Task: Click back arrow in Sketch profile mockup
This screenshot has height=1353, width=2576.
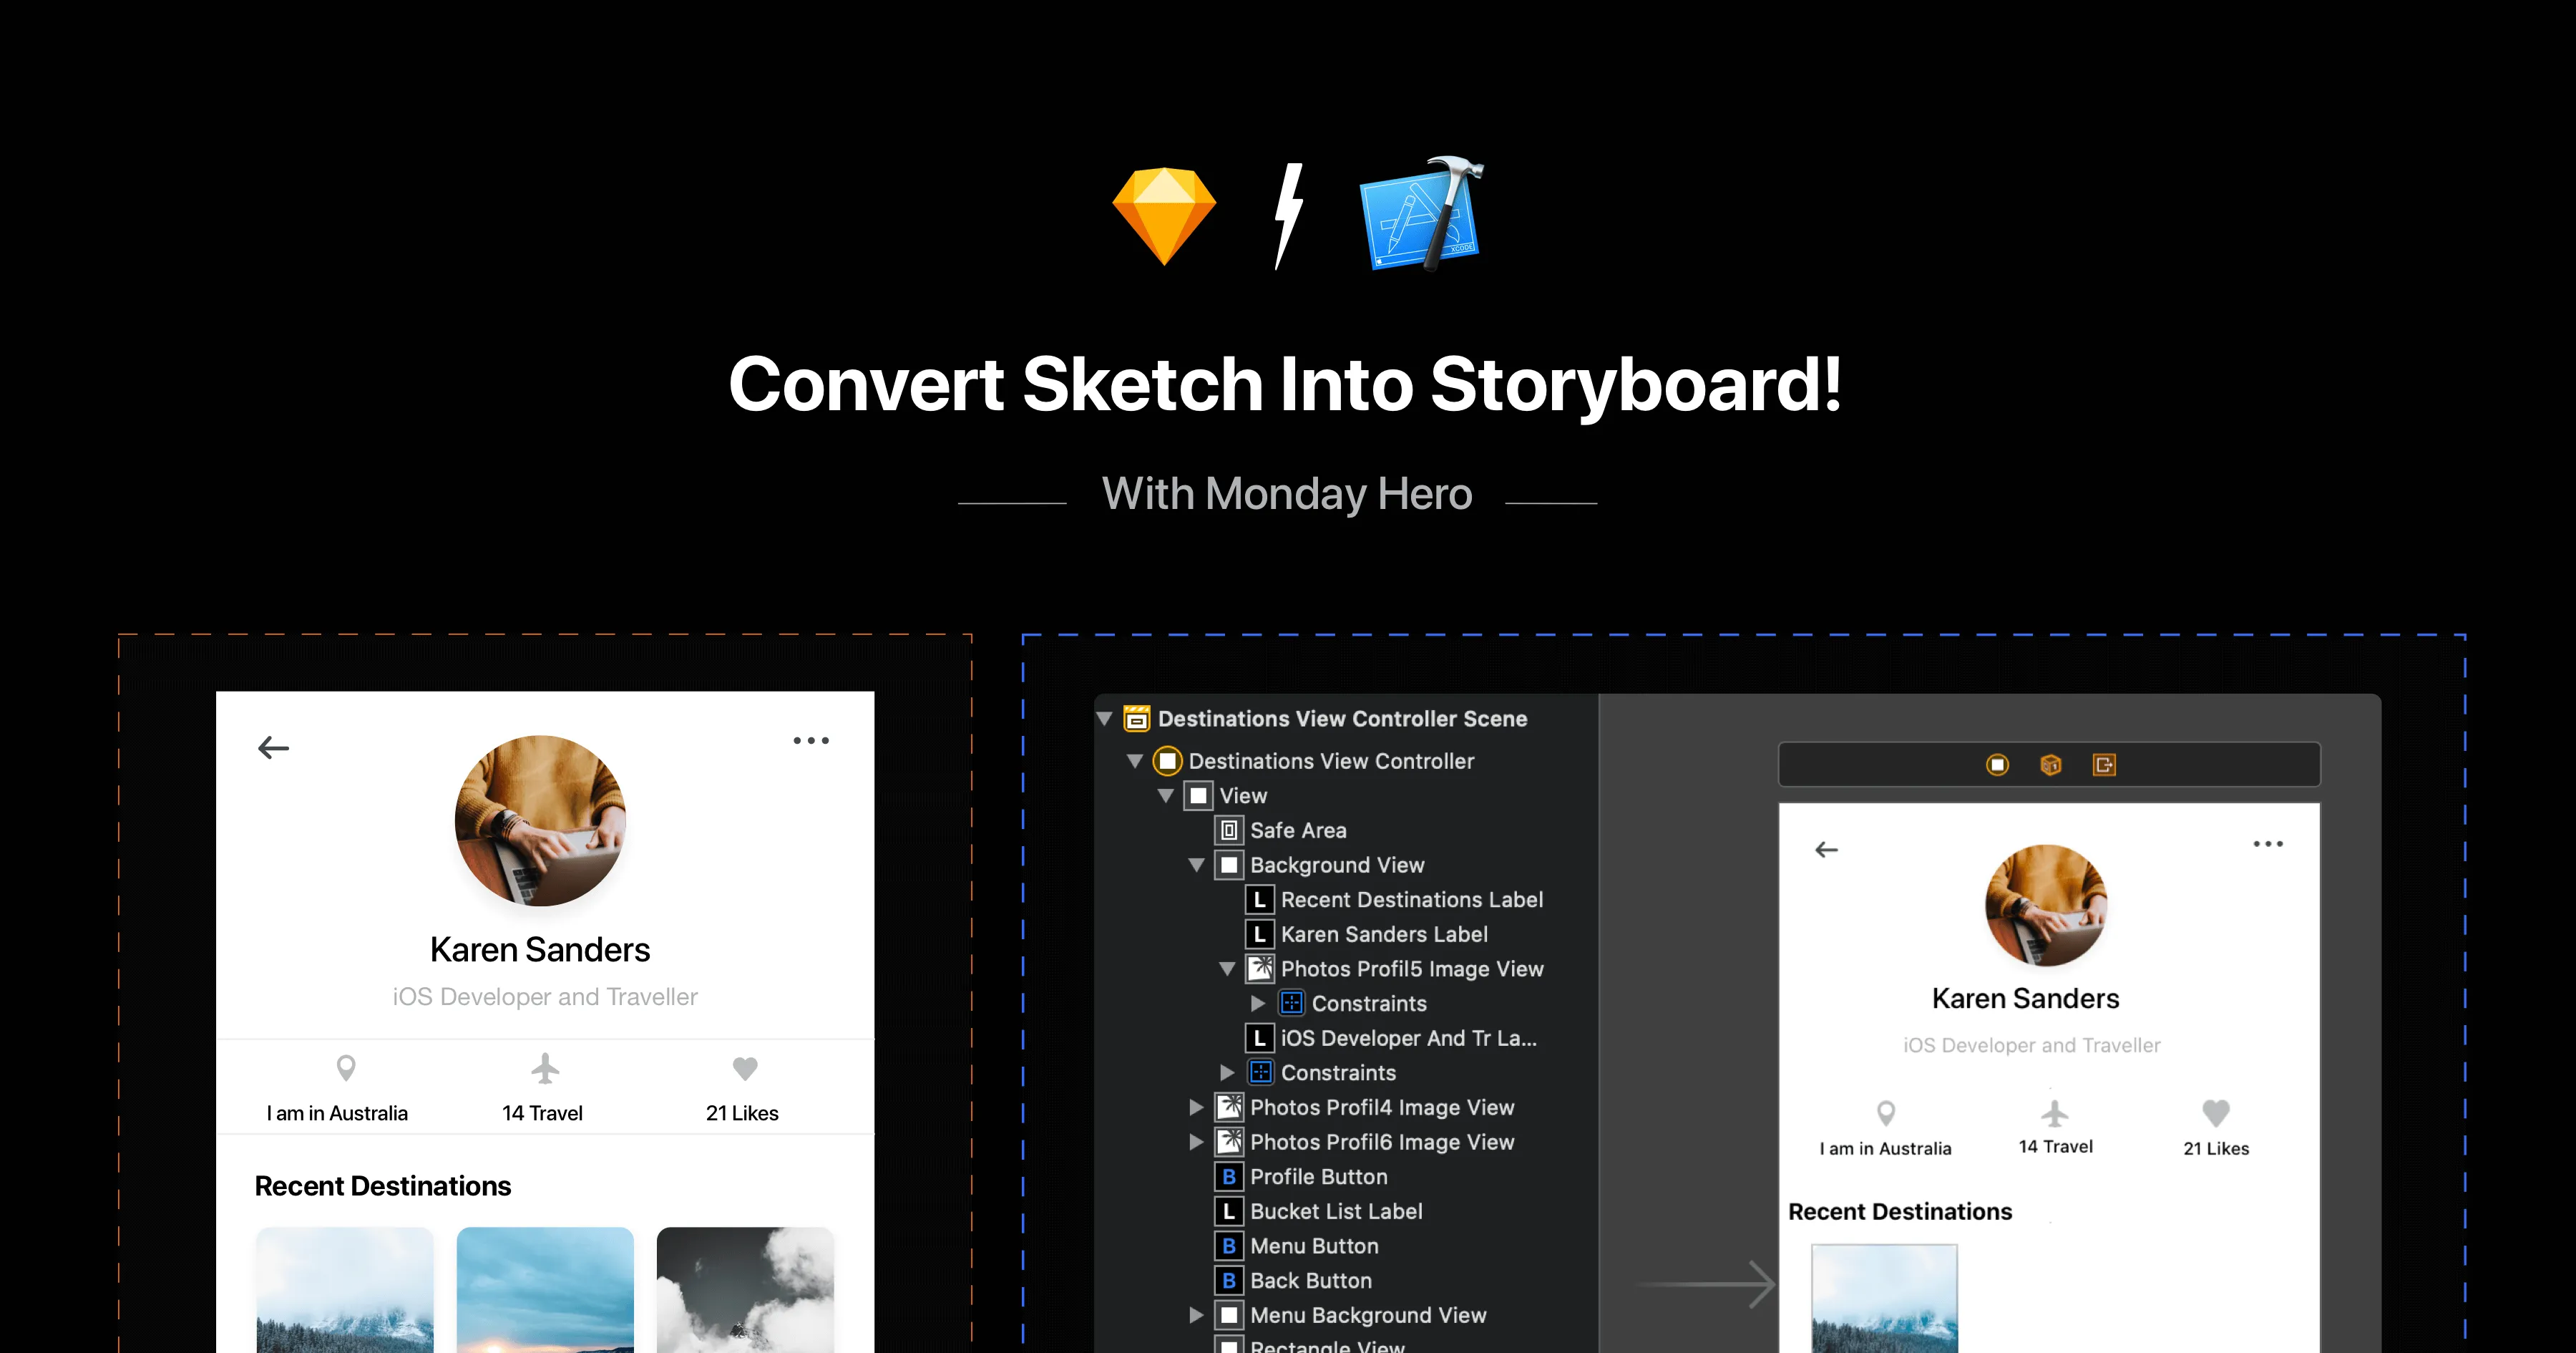Action: [273, 747]
